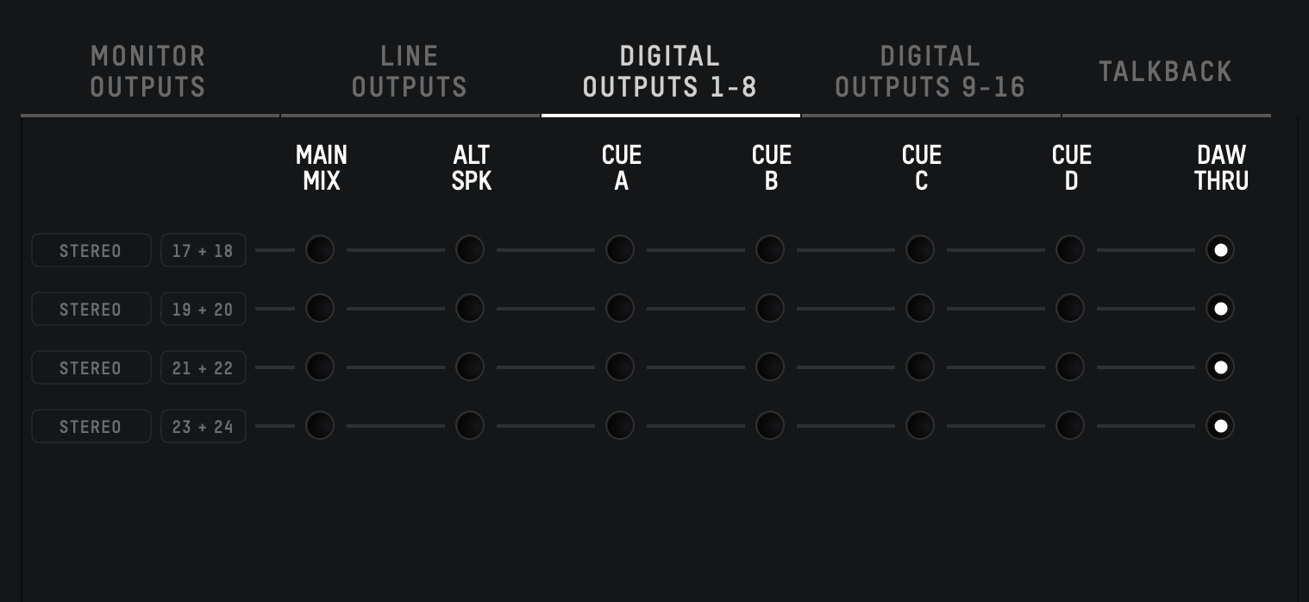Assign Cue A to outputs 21 + 22
1309x602 pixels.
pyautogui.click(x=620, y=367)
